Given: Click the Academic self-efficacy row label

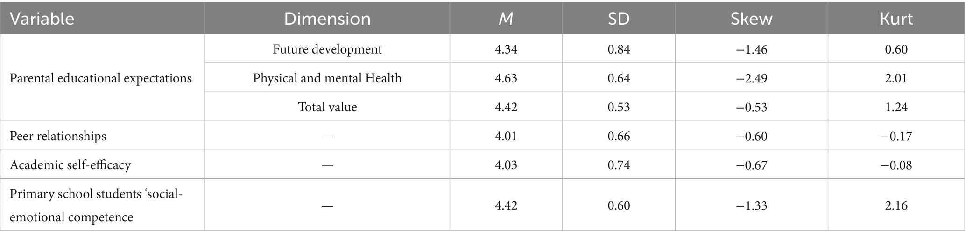Looking at the screenshot, I should point(70,164).
